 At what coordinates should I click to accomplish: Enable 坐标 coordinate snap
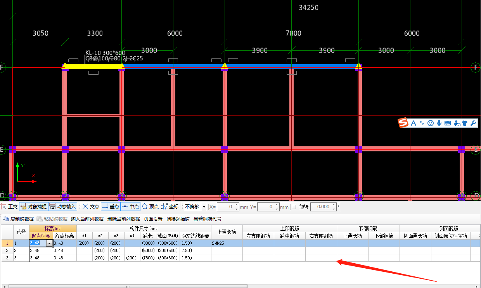click(170, 207)
